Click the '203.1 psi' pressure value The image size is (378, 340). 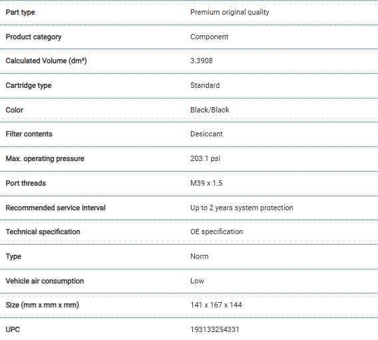205,158
